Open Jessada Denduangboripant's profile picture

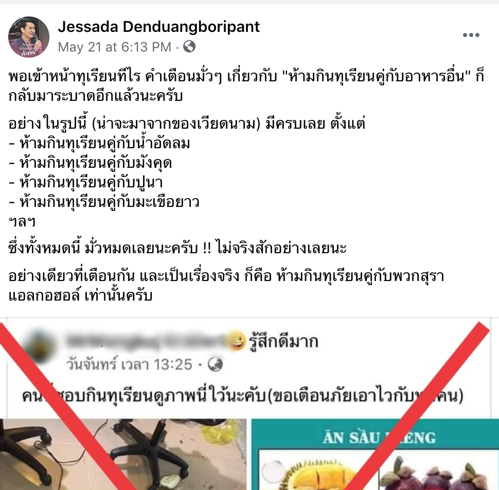click(x=29, y=37)
